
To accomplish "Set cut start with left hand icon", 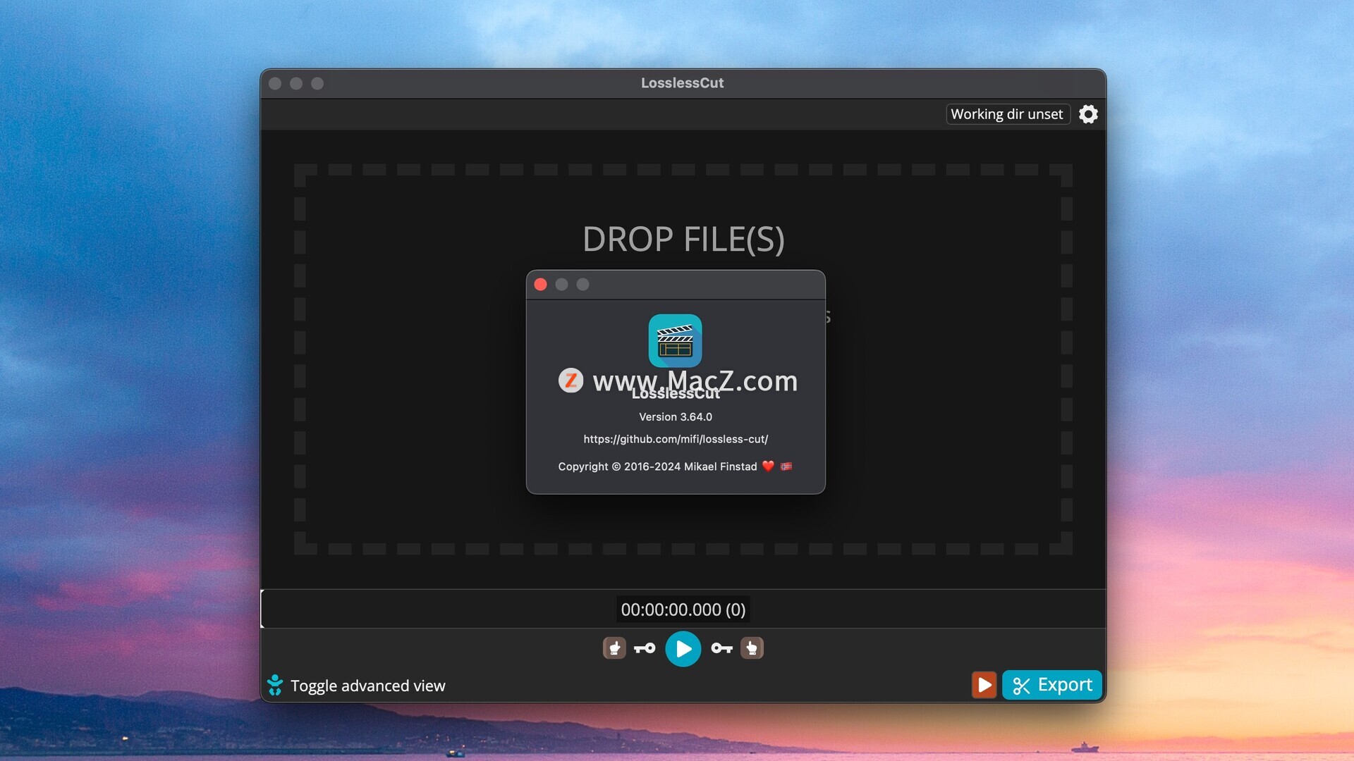I will tap(614, 648).
